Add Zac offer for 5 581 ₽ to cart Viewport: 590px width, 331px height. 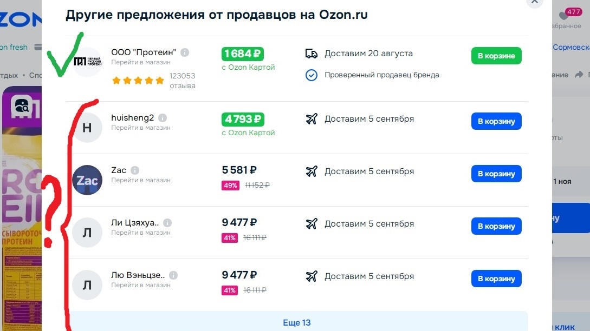click(496, 174)
